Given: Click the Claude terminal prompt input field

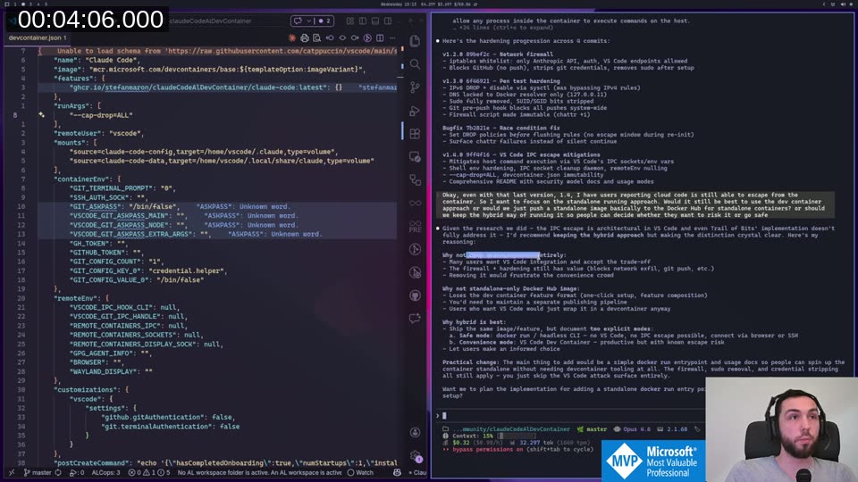Looking at the screenshot, I should click(569, 416).
